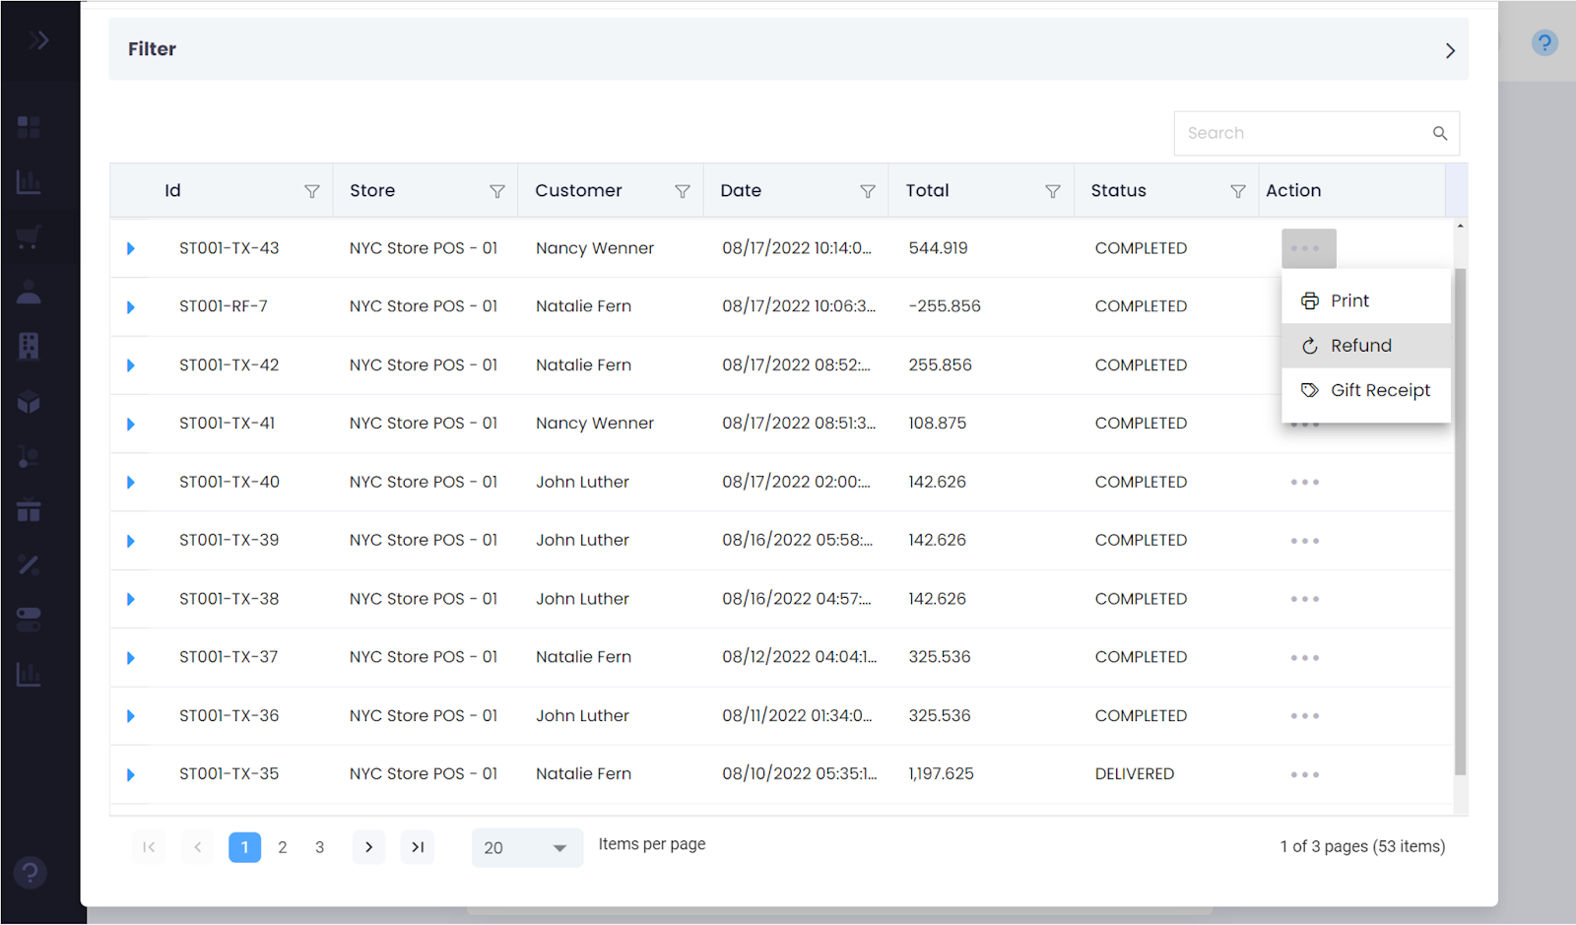
Task: Open the Status column filter
Action: click(x=1237, y=191)
